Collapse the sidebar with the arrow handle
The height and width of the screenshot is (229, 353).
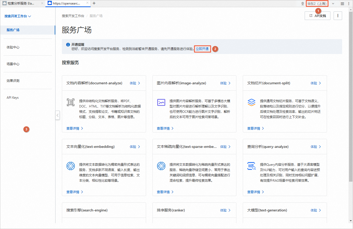pos(58,115)
